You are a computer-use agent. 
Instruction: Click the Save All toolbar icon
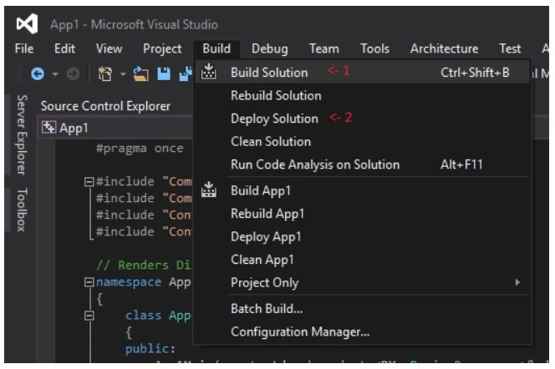point(186,73)
